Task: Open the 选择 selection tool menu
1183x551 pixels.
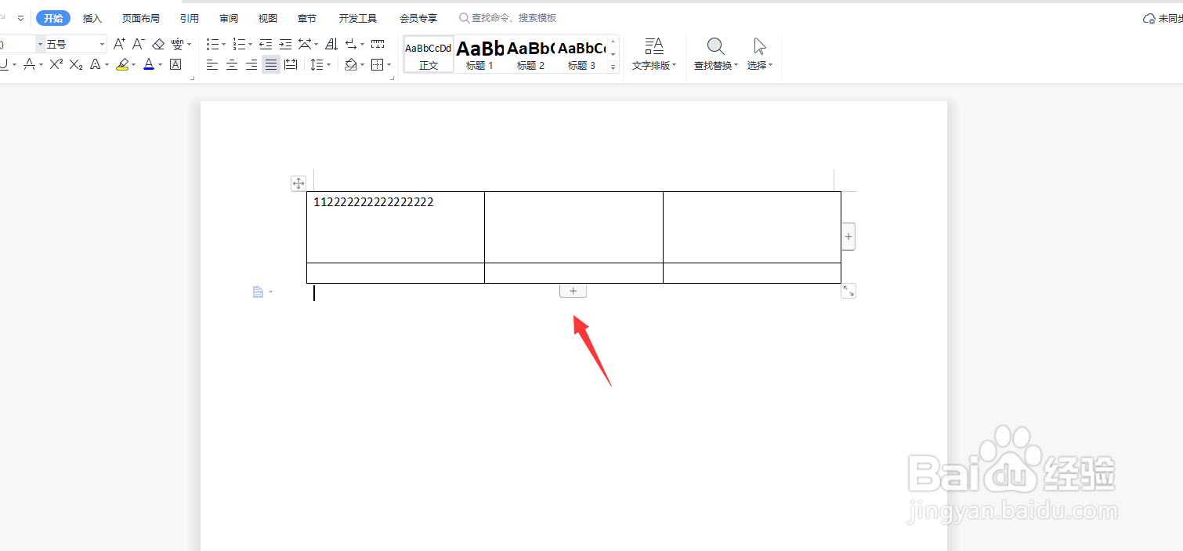Action: (x=759, y=53)
